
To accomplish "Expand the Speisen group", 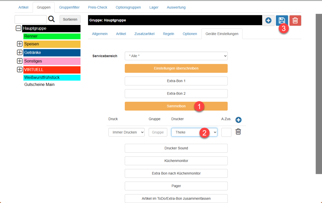I will coord(20,44).
